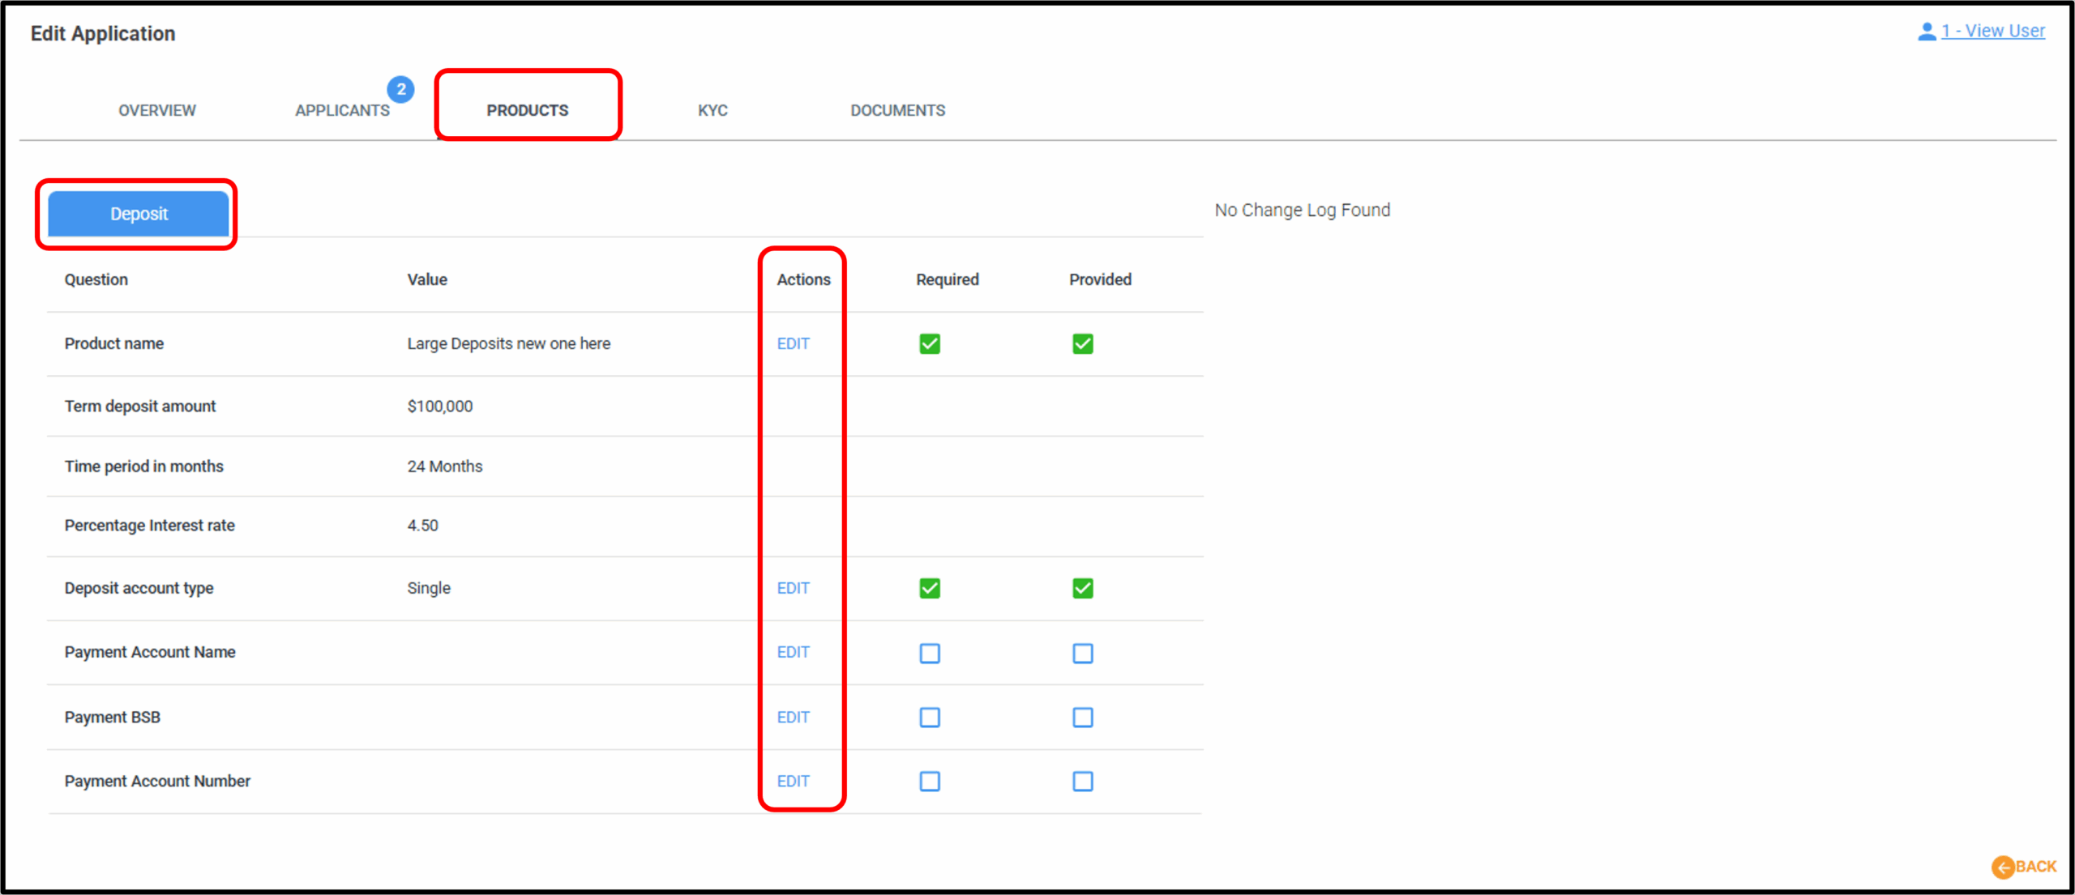
Task: Toggle Provided checkbox for Deposit account type
Action: pyautogui.click(x=1083, y=588)
